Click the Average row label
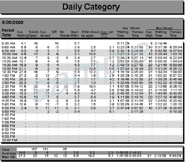 (9, 153)
